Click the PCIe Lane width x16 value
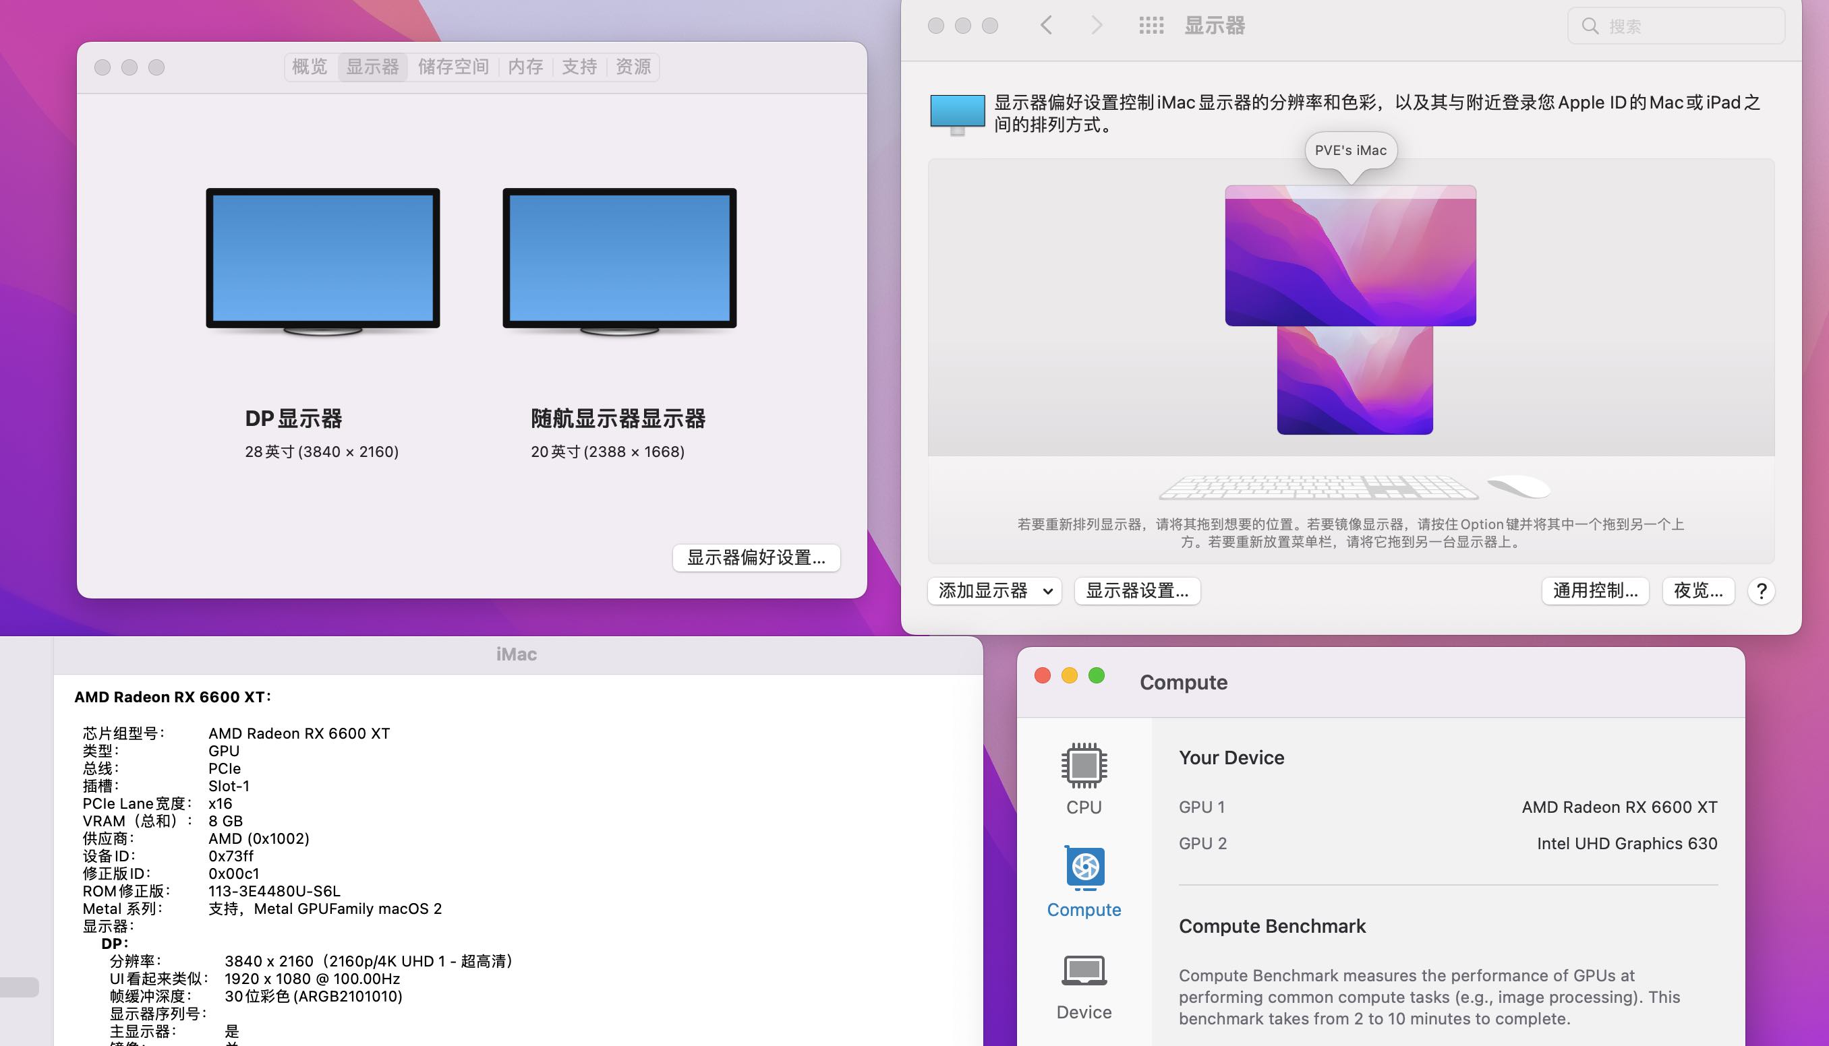 point(220,804)
